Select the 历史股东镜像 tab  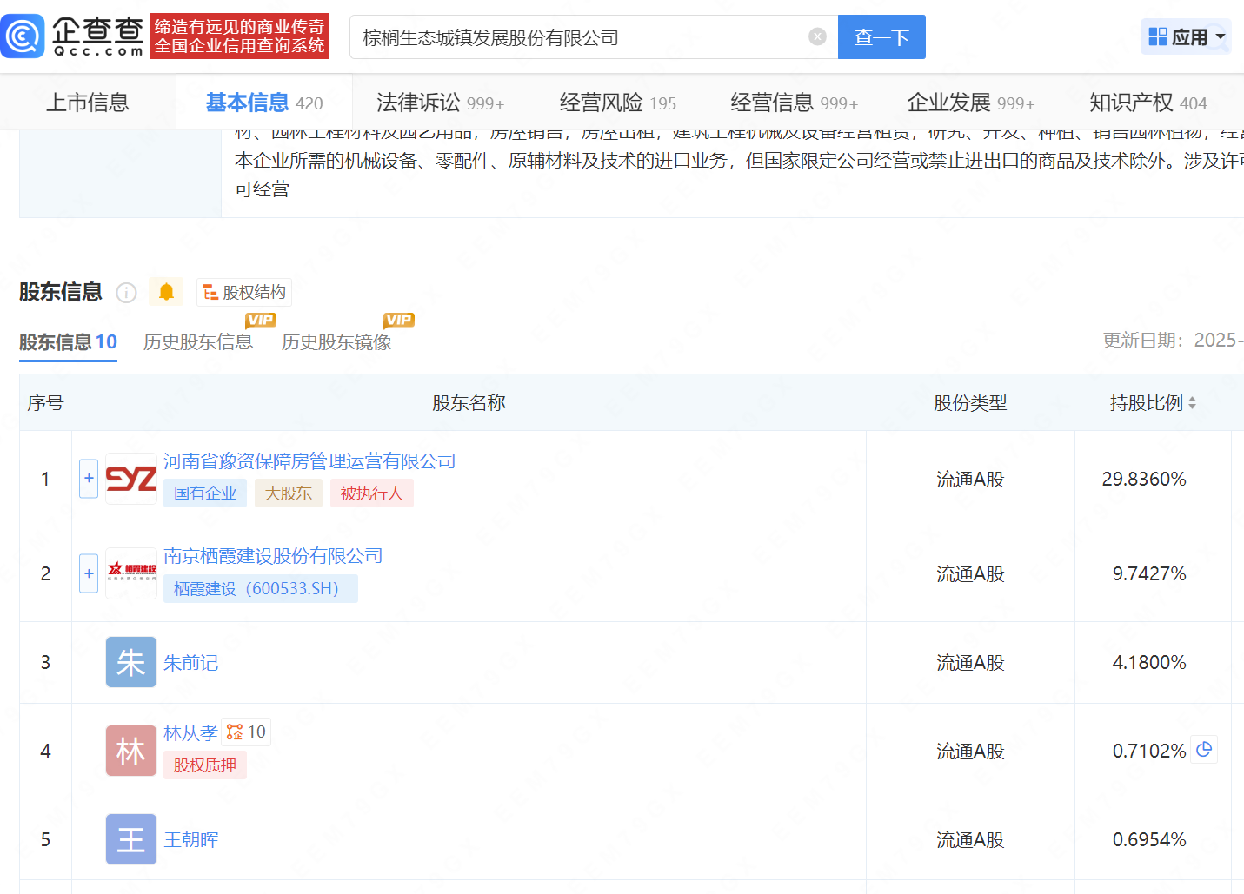pos(335,342)
